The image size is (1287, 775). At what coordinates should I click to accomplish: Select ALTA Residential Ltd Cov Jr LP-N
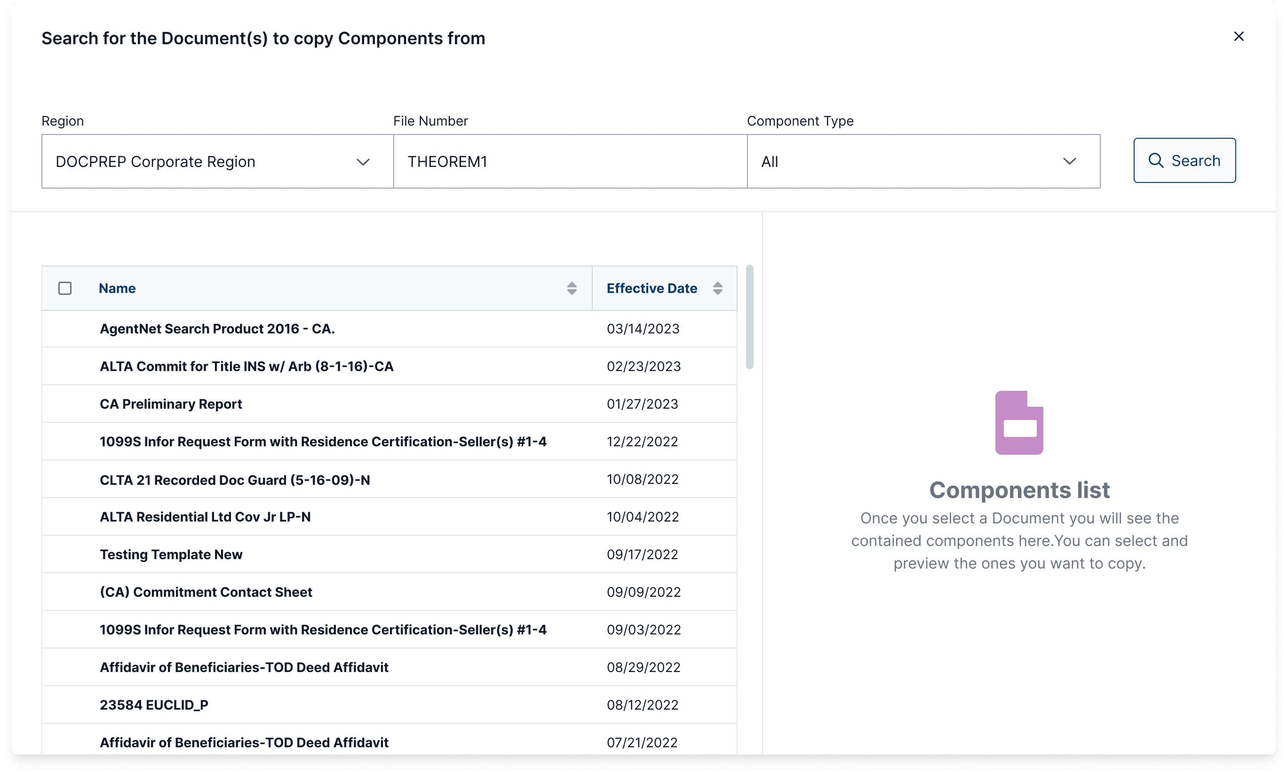coord(205,517)
